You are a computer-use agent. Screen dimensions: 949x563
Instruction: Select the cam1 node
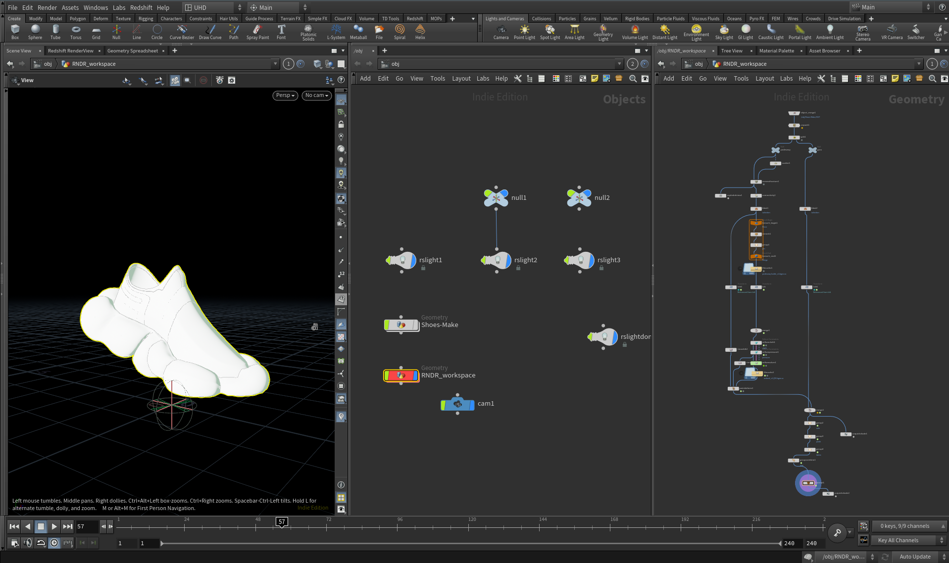click(458, 404)
